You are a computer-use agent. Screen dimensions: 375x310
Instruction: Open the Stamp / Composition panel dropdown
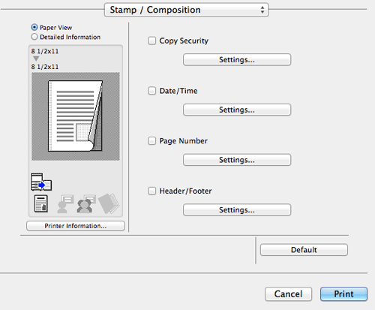pyautogui.click(x=187, y=10)
